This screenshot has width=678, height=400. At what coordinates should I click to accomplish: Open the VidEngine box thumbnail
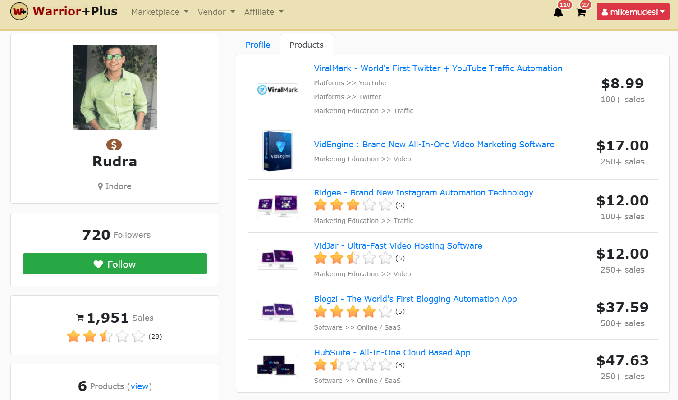[277, 151]
